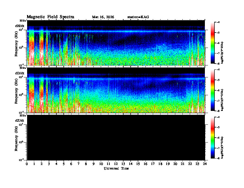This screenshot has width=244, height=188.
Task: Click hour "0" on the time axis
Action: [27, 164]
